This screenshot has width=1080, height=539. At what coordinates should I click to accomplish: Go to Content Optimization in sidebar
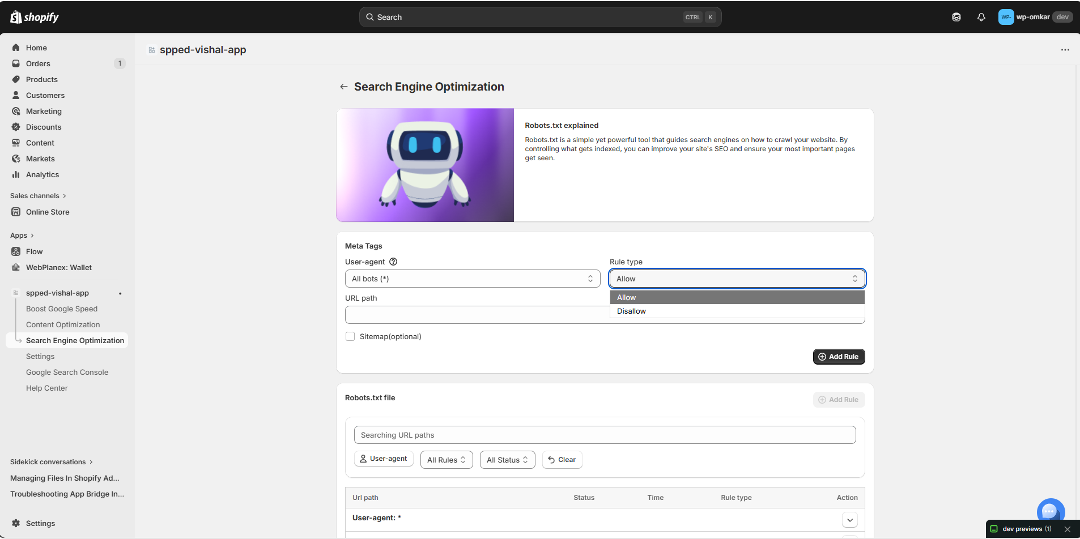(x=63, y=324)
